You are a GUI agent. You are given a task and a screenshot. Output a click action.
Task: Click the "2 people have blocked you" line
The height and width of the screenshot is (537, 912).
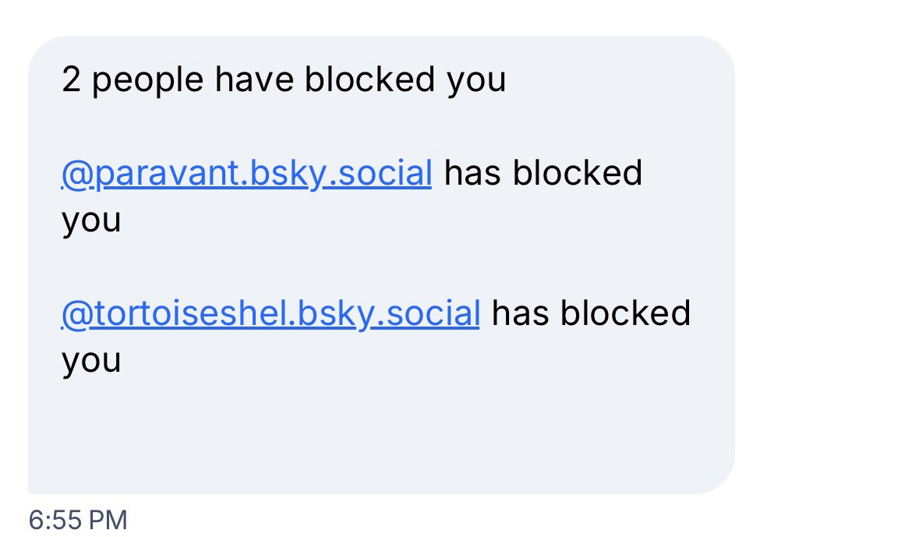[x=284, y=80]
